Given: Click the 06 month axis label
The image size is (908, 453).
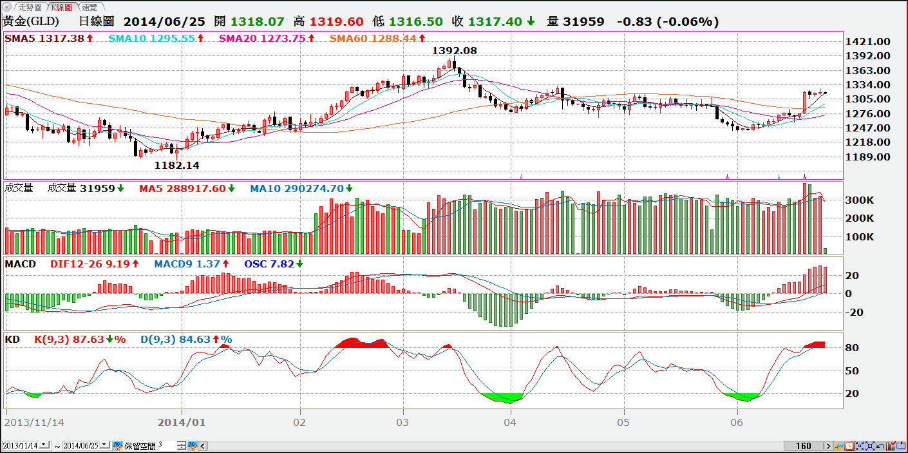Looking at the screenshot, I should 737,423.
